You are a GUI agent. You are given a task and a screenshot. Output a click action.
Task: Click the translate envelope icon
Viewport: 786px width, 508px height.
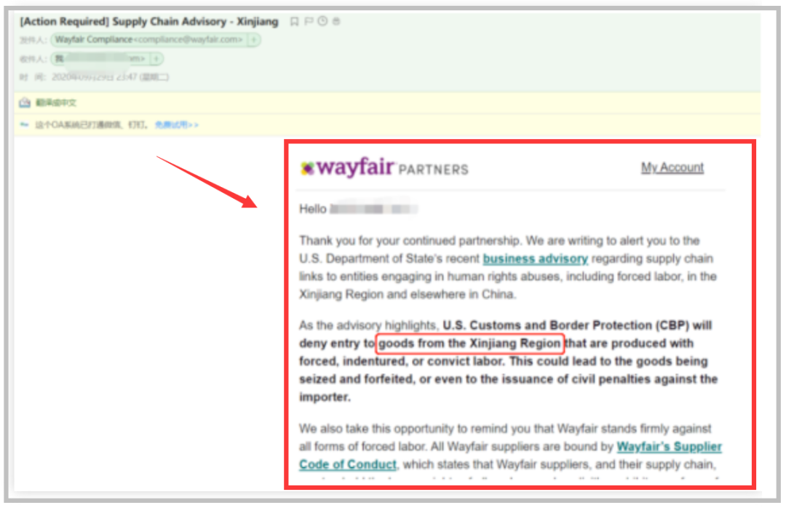[x=25, y=103]
